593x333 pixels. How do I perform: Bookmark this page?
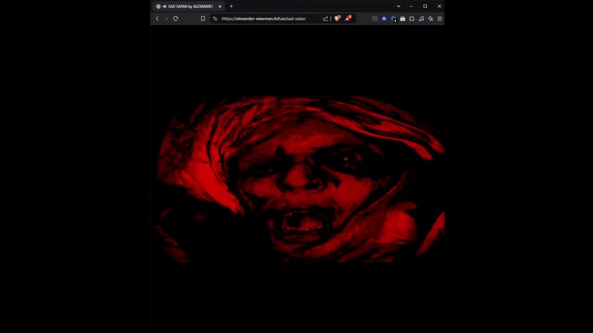pyautogui.click(x=203, y=18)
